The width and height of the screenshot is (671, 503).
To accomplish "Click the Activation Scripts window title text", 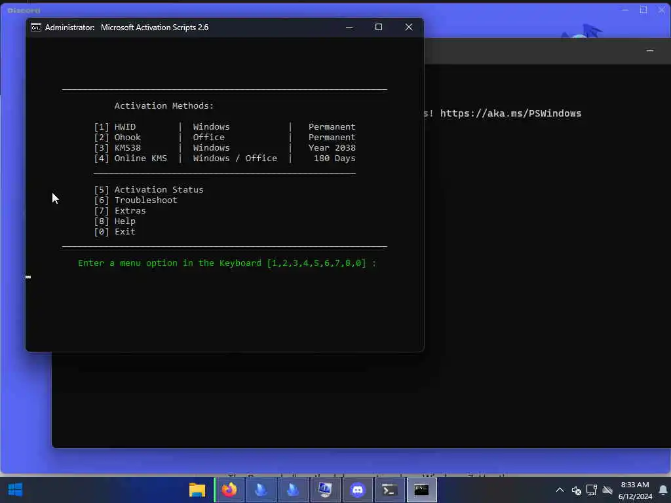I will [155, 28].
